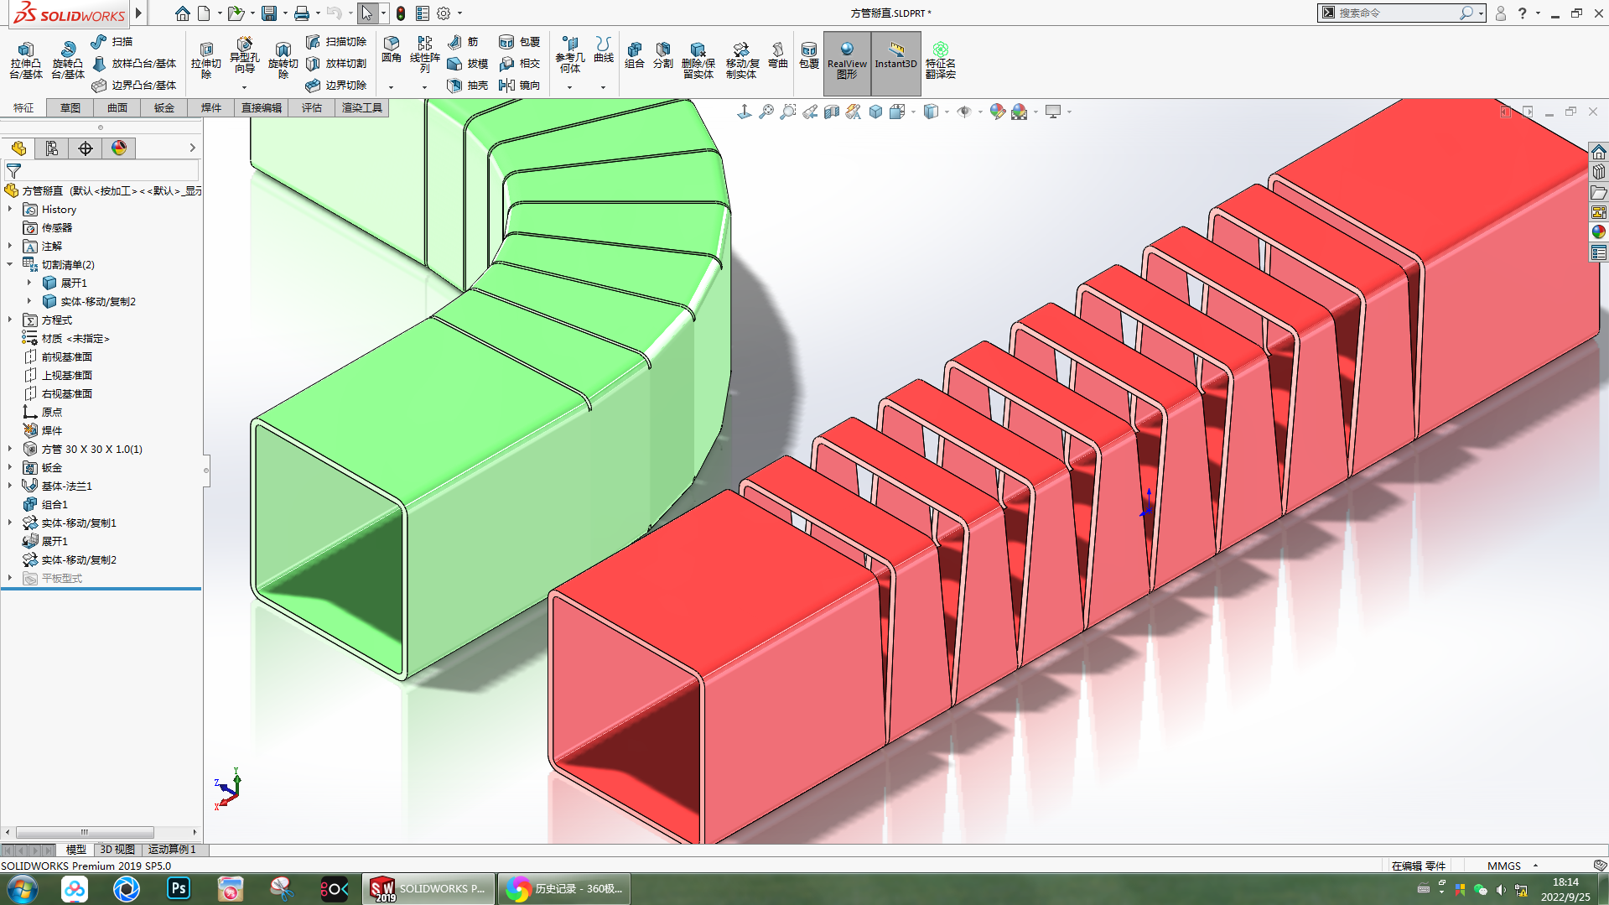Select the Rib (筋) tool
The height and width of the screenshot is (905, 1609).
[x=463, y=41]
